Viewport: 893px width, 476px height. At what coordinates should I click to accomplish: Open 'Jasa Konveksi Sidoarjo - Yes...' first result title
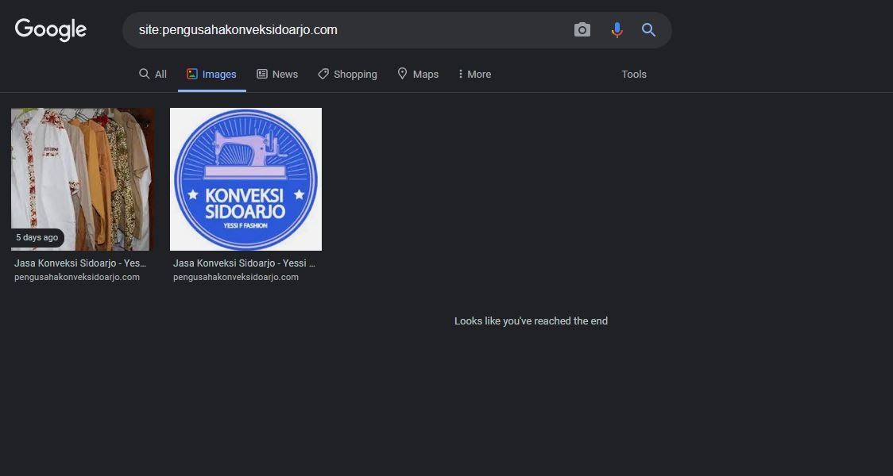pyautogui.click(x=80, y=263)
